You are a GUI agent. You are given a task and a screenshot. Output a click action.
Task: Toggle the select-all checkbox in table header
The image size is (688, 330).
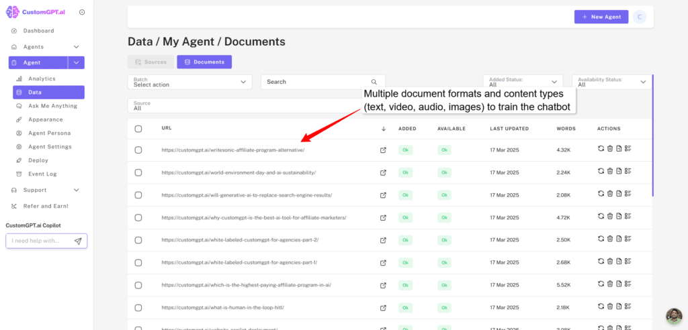click(x=138, y=129)
